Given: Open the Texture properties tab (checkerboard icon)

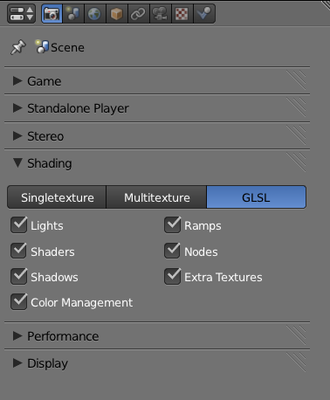Looking at the screenshot, I should click(x=182, y=14).
